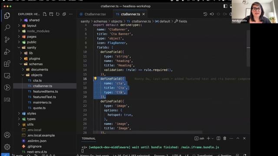Expand the node_modules folder
Viewport: 278px width, 156px height.
[x=38, y=31]
